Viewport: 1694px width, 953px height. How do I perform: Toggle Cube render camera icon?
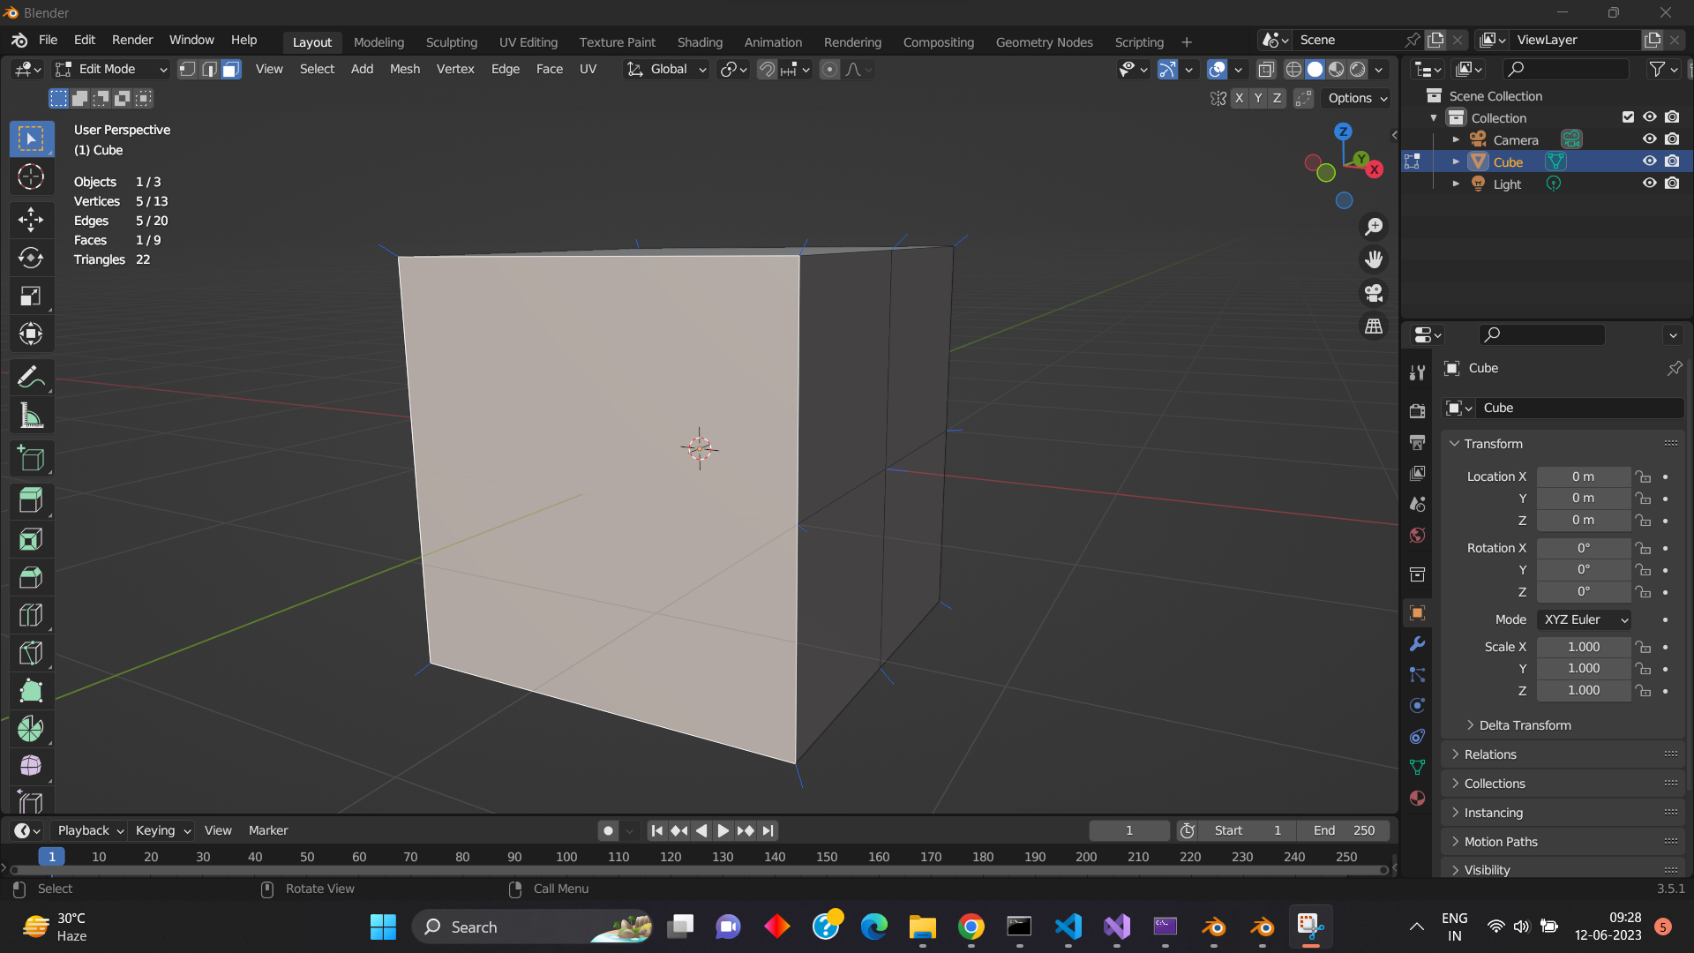coord(1672,161)
